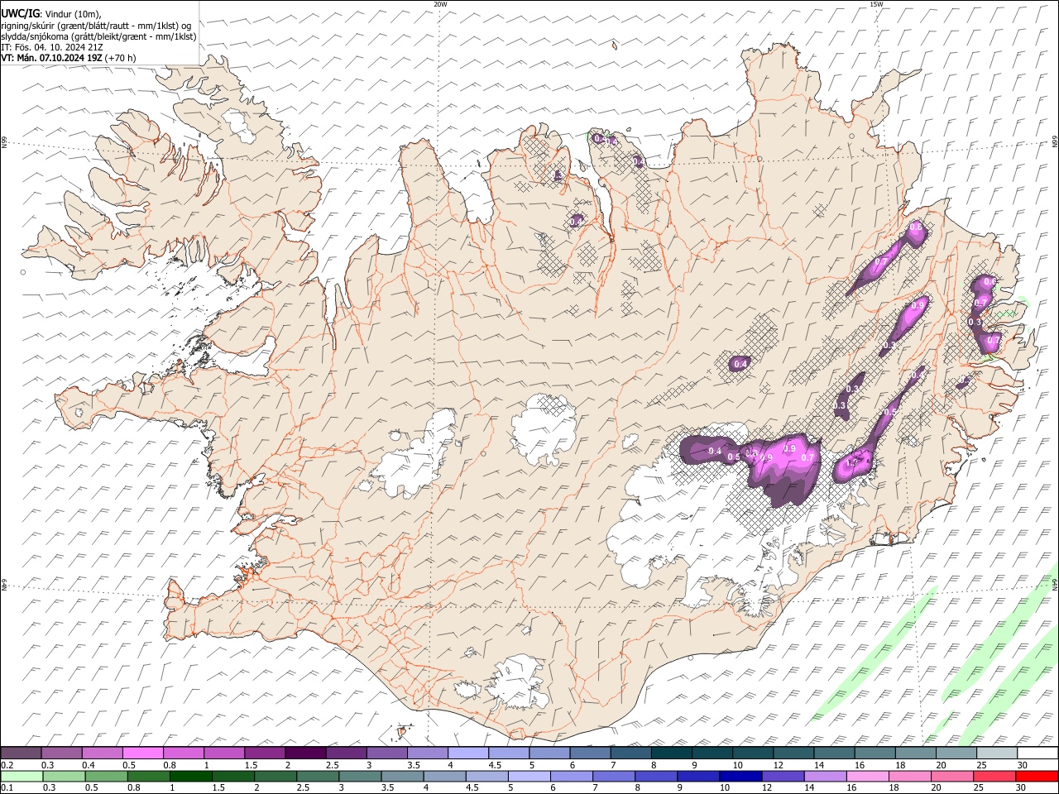Pick the upper legend swatch labelled 0.2
Image resolution: width=1059 pixels, height=794 pixels.
21,753
